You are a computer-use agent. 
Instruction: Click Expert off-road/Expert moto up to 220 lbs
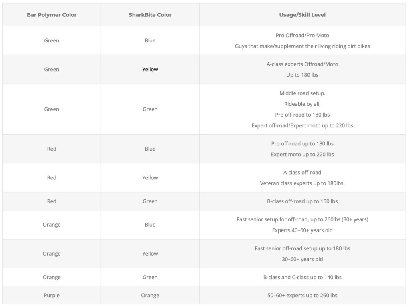[302, 125]
